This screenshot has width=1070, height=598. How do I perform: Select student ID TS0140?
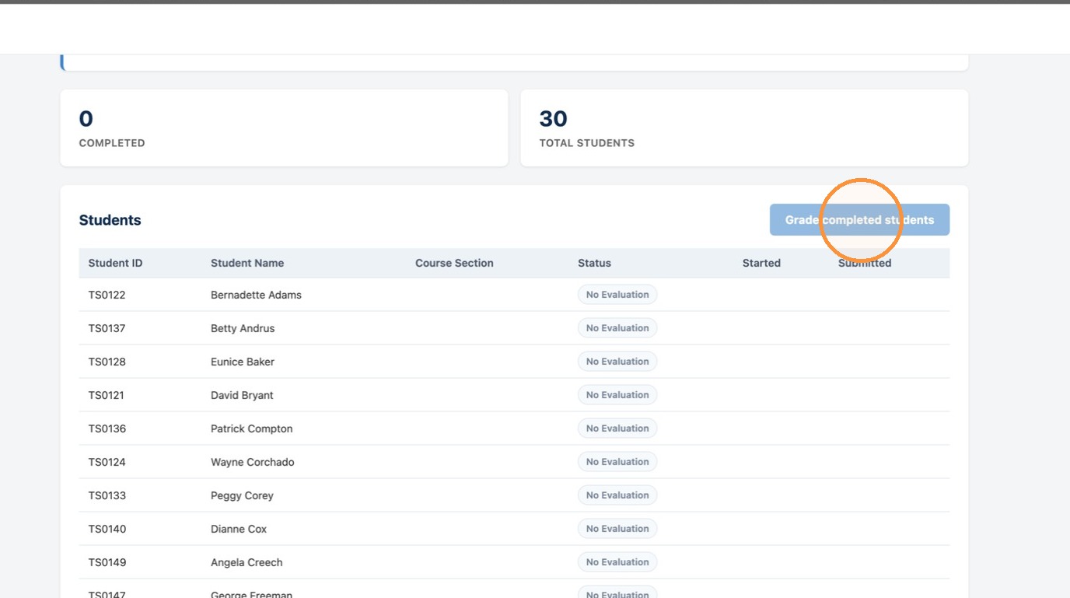[107, 529]
